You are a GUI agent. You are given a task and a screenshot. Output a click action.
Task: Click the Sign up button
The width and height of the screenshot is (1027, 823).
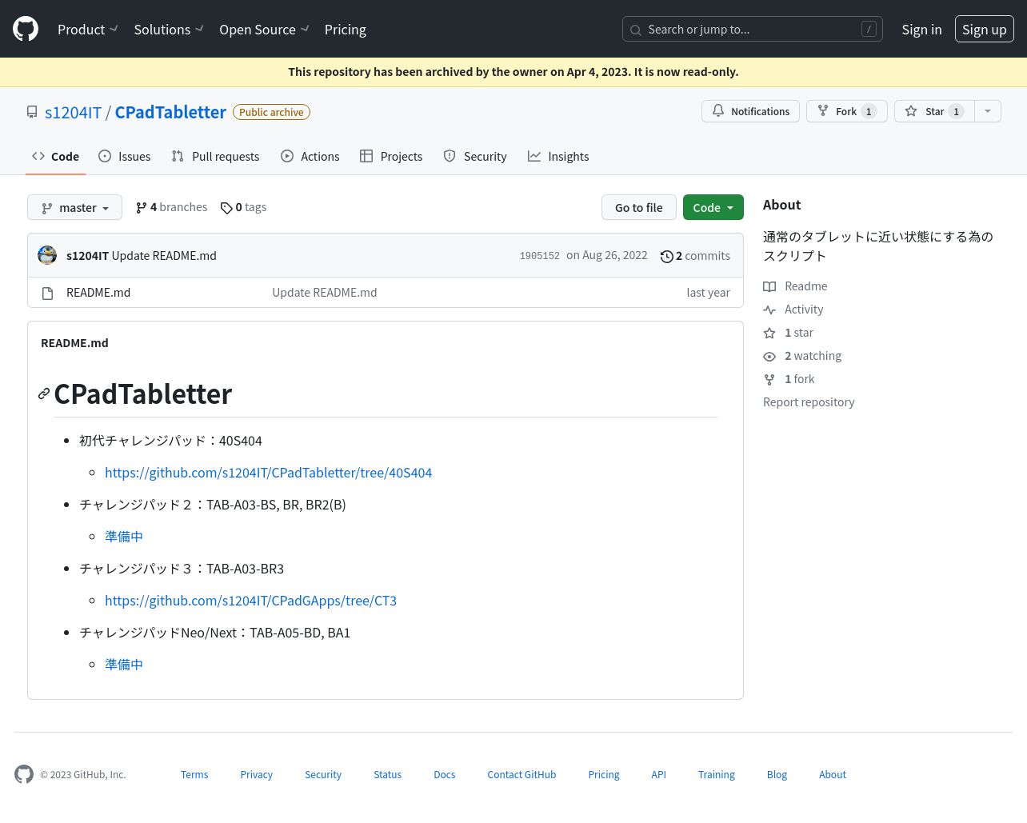coord(984,30)
